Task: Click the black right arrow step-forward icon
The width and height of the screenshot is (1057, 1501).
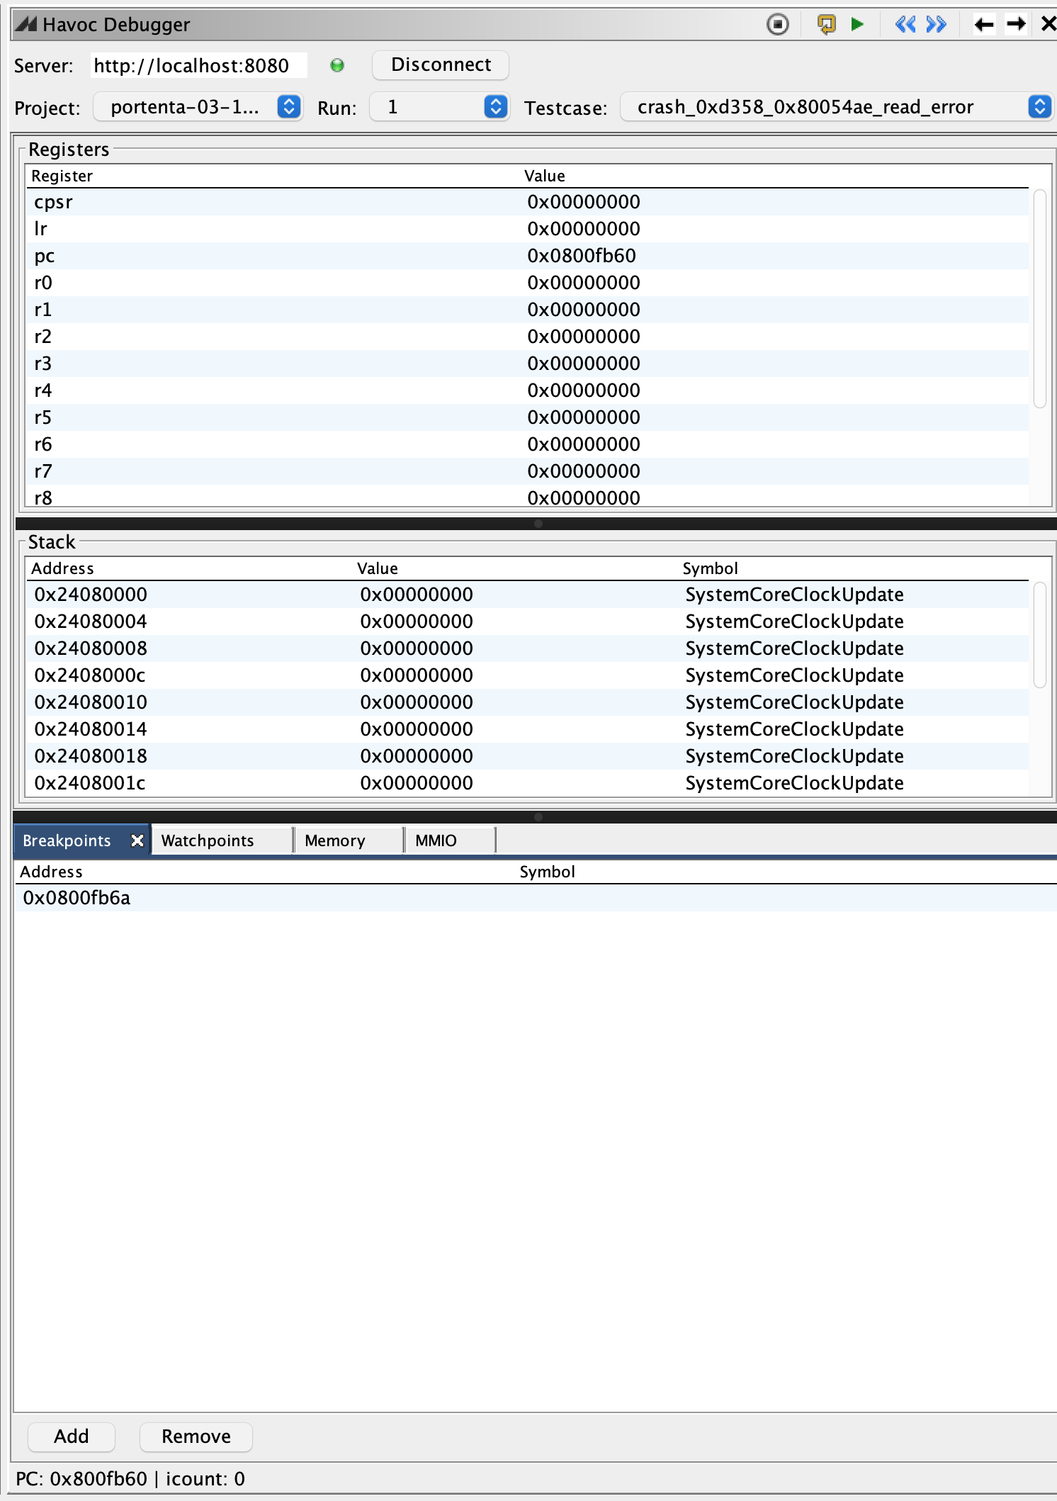Action: [1016, 25]
